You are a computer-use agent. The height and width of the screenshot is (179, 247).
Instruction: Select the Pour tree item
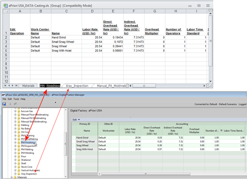click(24, 156)
